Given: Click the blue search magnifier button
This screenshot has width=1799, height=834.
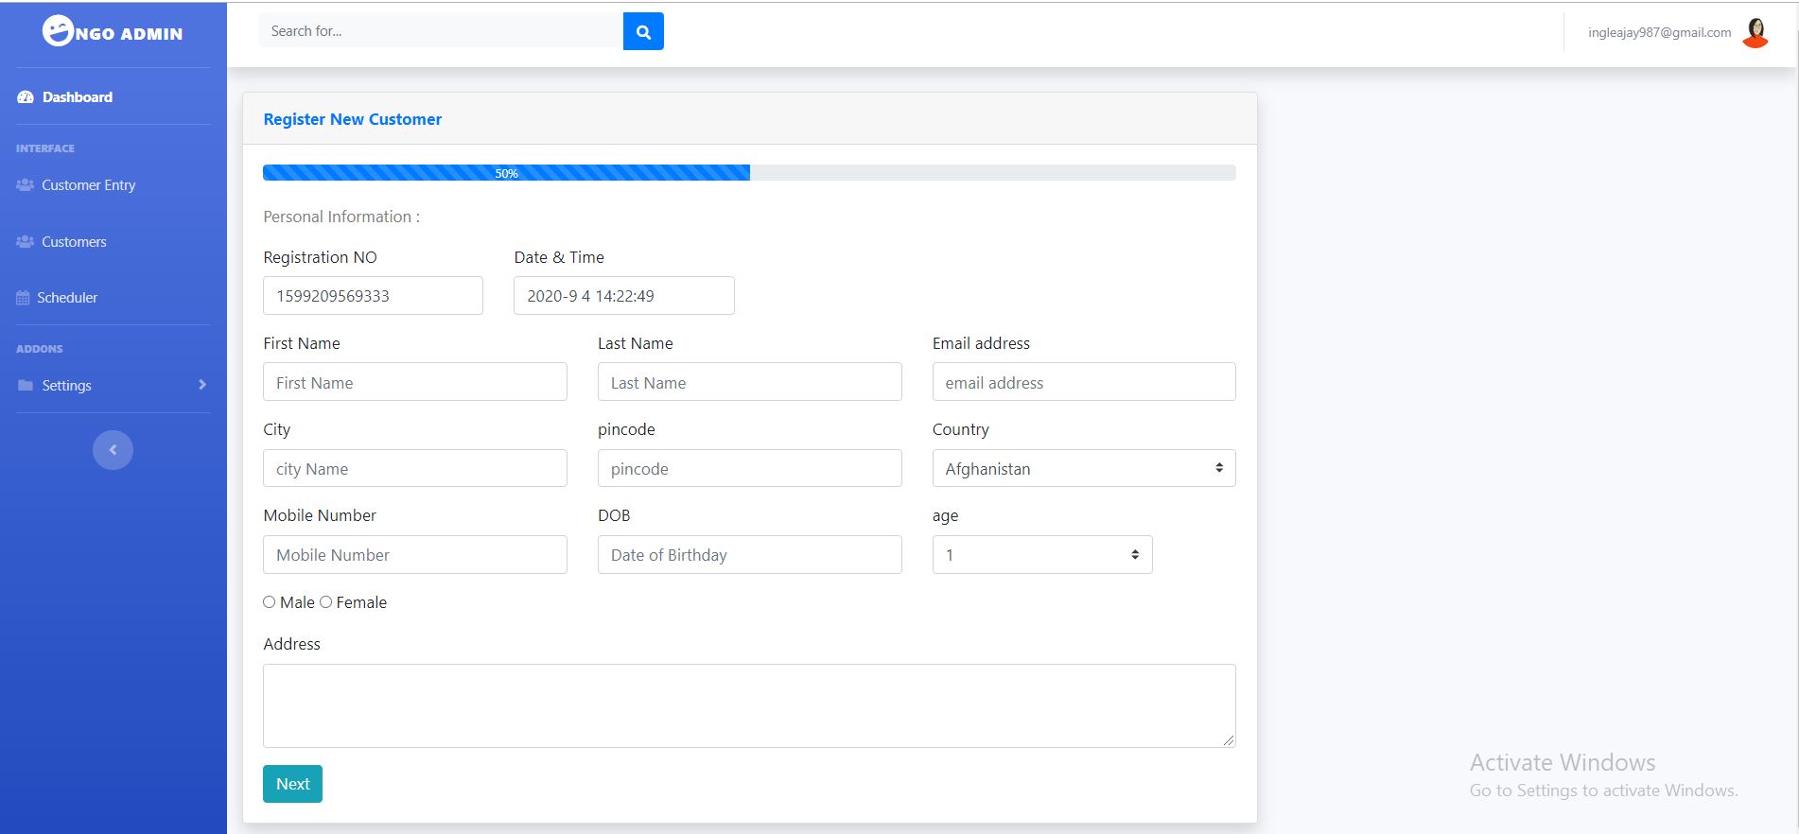Looking at the screenshot, I should coord(643,31).
